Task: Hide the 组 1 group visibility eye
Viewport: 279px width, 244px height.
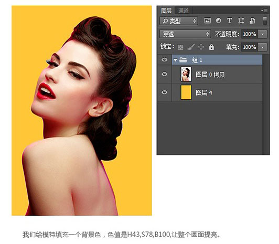Action: tap(165, 59)
